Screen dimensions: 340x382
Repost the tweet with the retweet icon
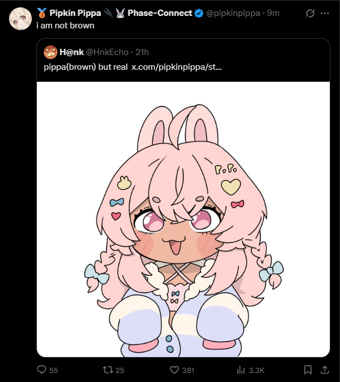pyautogui.click(x=108, y=370)
